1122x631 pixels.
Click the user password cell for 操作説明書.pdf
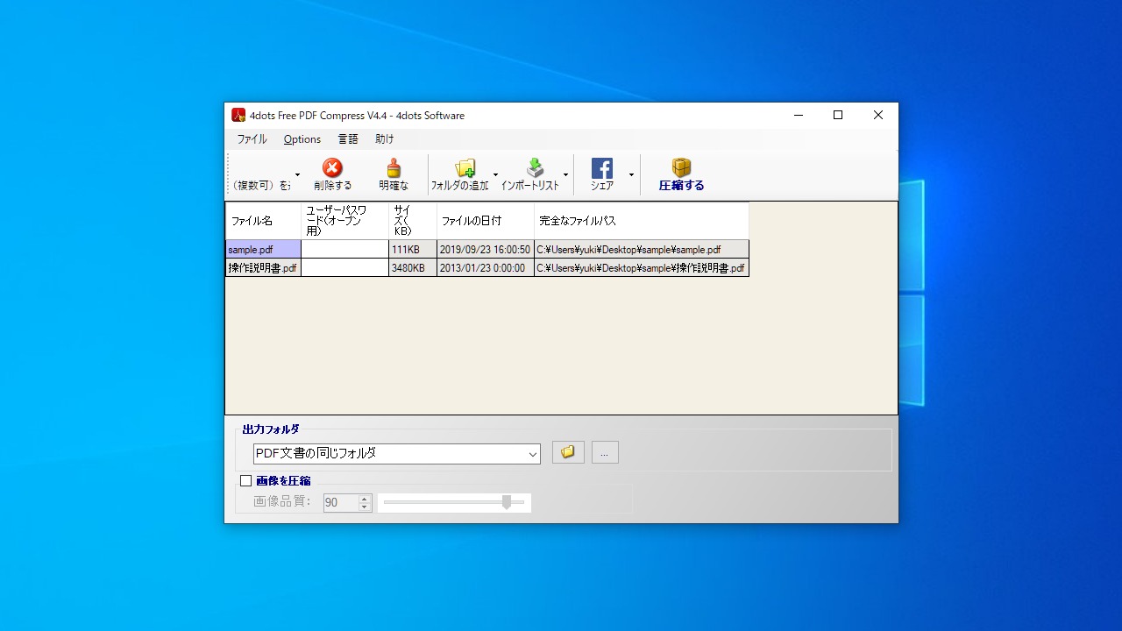coord(344,268)
